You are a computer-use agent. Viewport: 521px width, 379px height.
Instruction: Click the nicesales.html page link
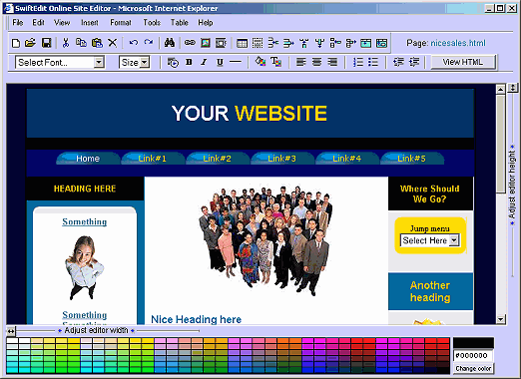click(x=458, y=43)
